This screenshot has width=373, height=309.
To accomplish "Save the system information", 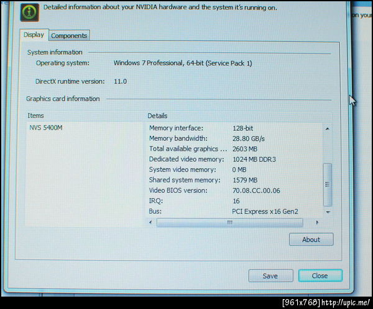I will pos(270,275).
